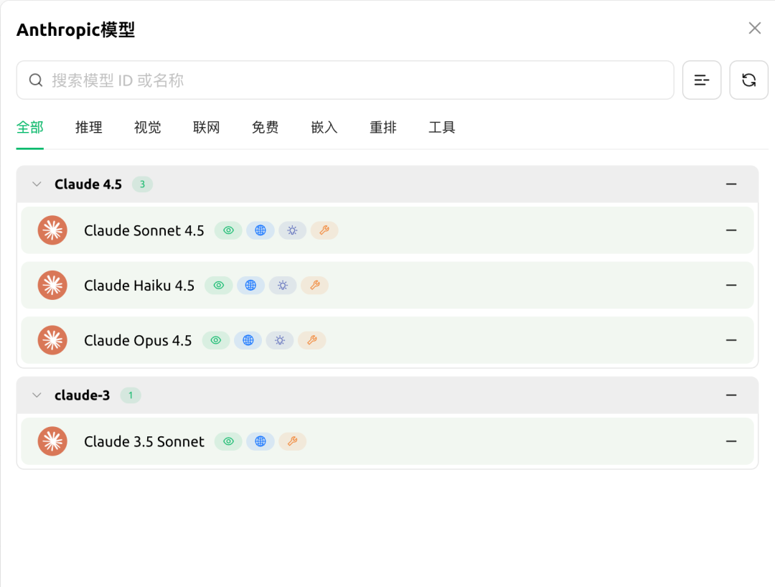This screenshot has width=775, height=587.
Task: Click the minus button for the claude-3 group
Action: click(731, 395)
